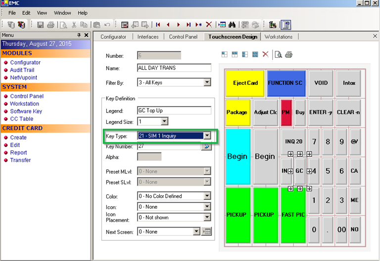Click the touchscreen printer icon
380x261 pixels.
[288, 55]
